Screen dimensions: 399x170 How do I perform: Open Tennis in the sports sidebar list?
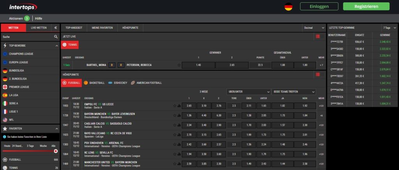click(x=30, y=167)
